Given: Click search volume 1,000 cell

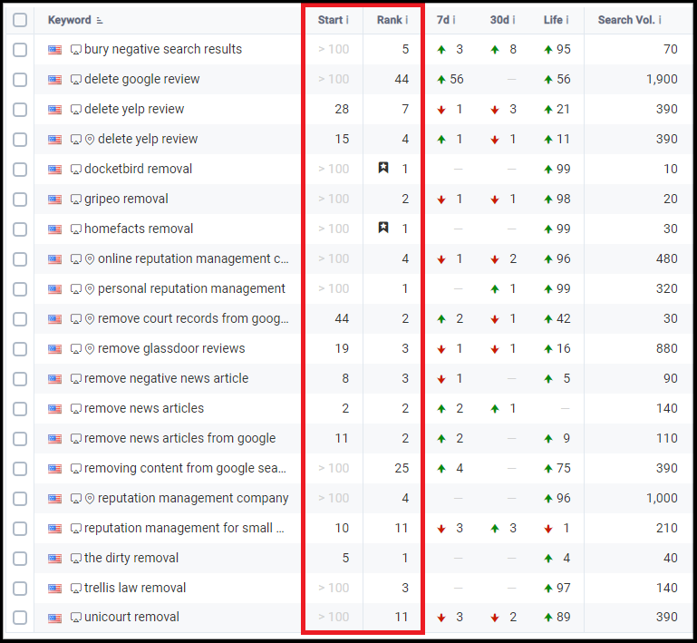Looking at the screenshot, I should pyautogui.click(x=662, y=499).
